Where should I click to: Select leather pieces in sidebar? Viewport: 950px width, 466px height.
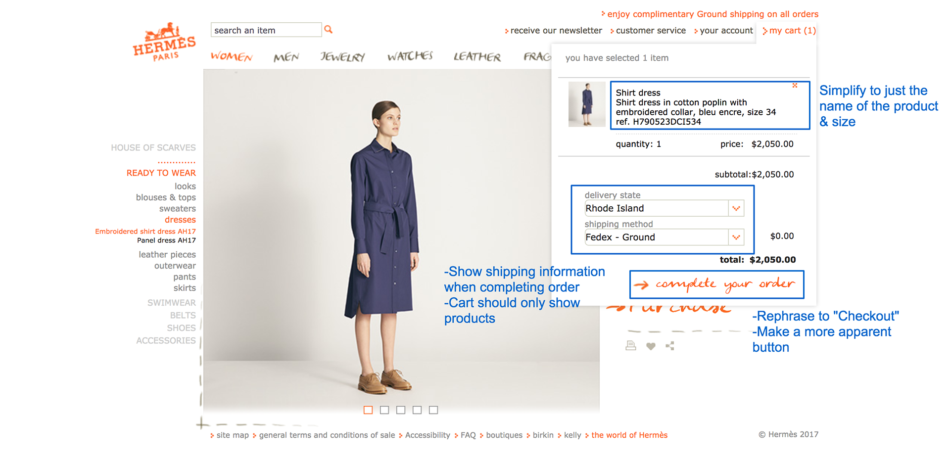(167, 254)
